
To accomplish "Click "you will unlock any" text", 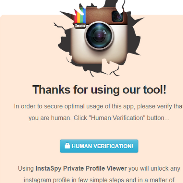I will (154, 168).
